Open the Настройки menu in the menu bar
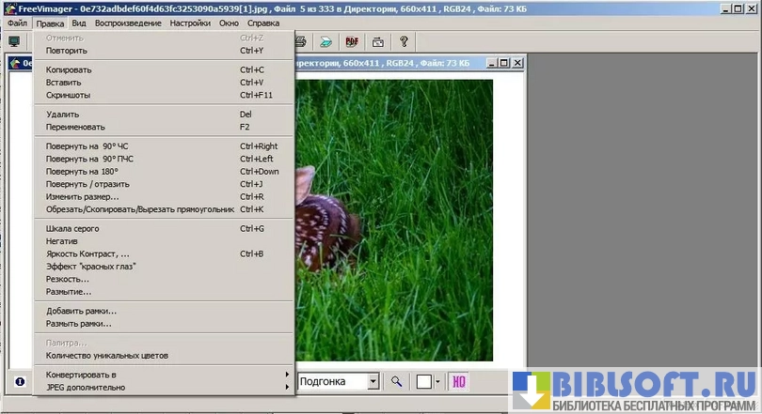Screen dimensions: 762x414 (x=190, y=23)
